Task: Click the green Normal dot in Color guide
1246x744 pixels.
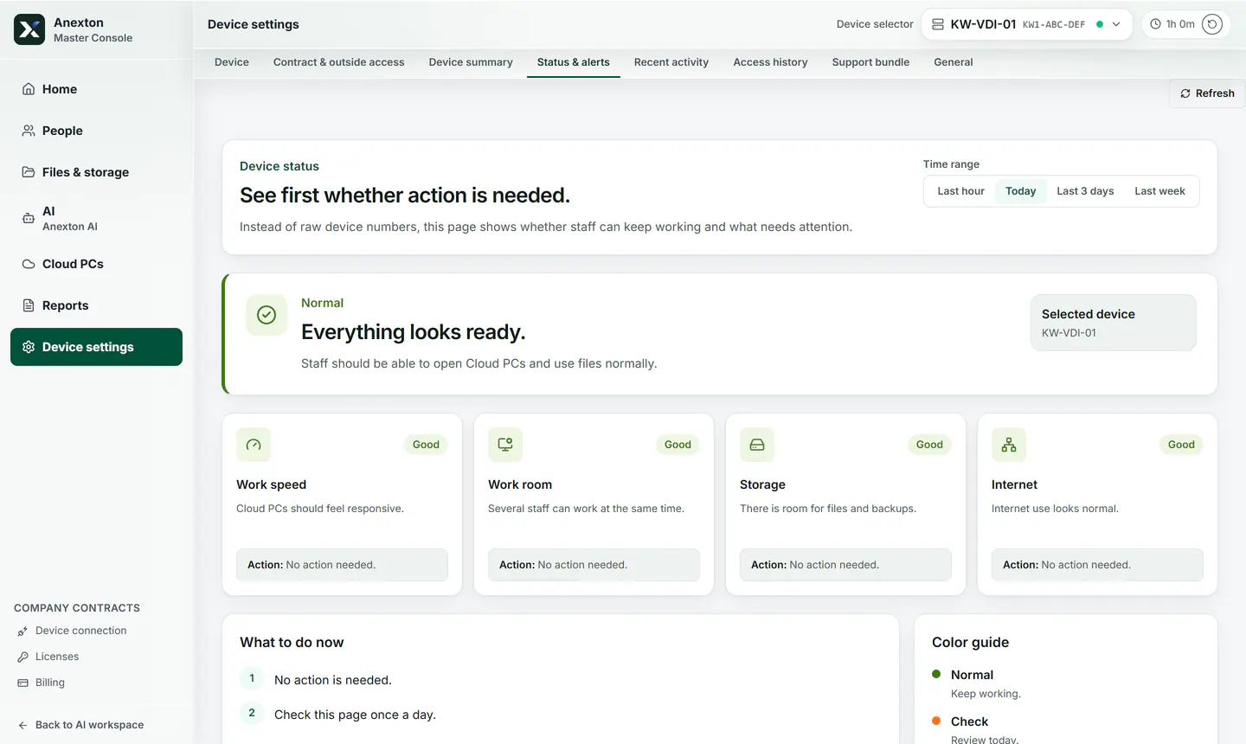Action: click(x=936, y=674)
